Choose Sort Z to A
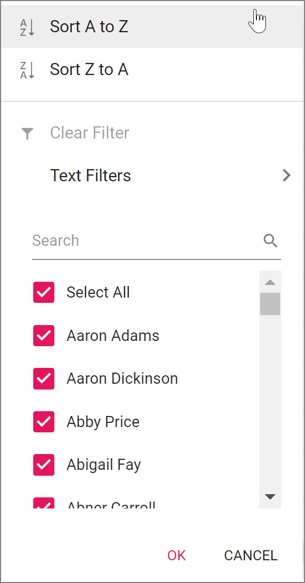This screenshot has height=583, width=305. pyautogui.click(x=152, y=70)
